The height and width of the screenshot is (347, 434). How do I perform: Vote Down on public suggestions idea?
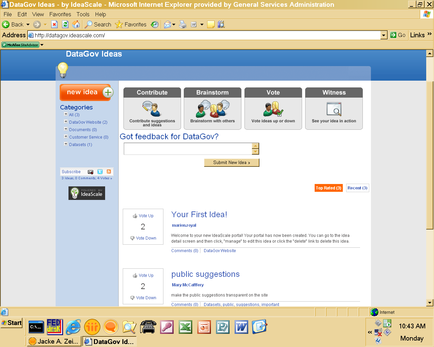pyautogui.click(x=143, y=298)
